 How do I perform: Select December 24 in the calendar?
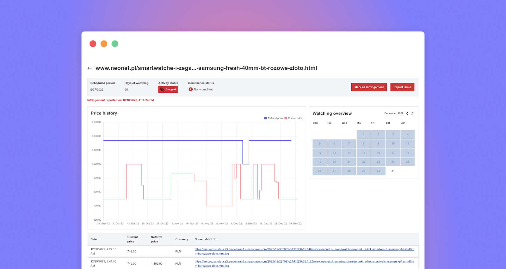[393, 162]
